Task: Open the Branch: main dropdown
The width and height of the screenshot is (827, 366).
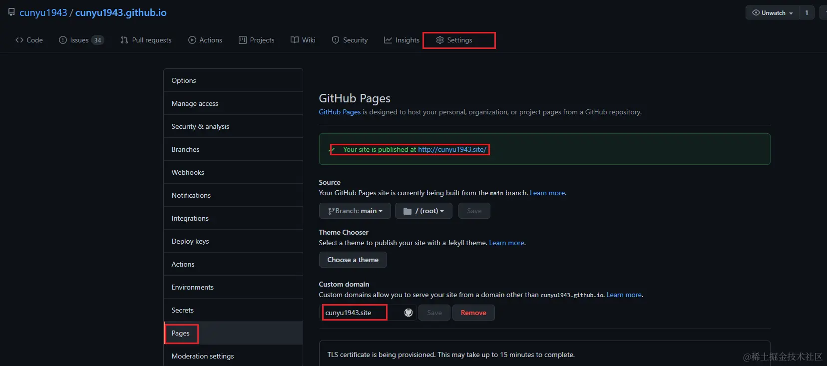Action: (x=355, y=211)
